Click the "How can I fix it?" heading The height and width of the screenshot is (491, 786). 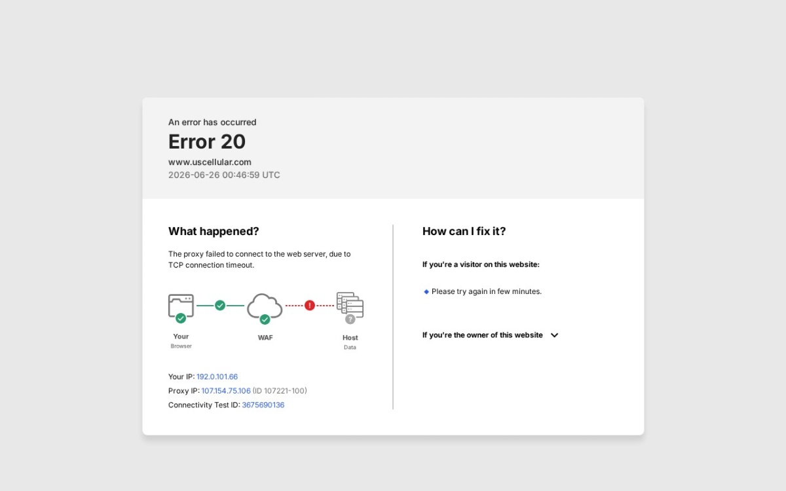(464, 231)
